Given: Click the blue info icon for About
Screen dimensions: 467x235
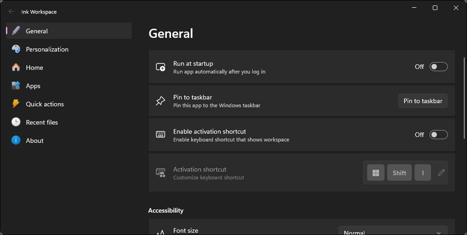Looking at the screenshot, I should (x=16, y=140).
